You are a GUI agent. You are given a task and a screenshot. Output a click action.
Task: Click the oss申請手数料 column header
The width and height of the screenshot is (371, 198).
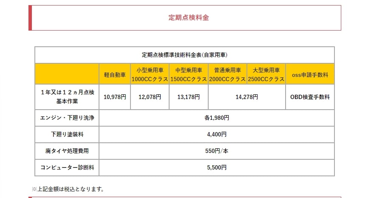pos(310,75)
